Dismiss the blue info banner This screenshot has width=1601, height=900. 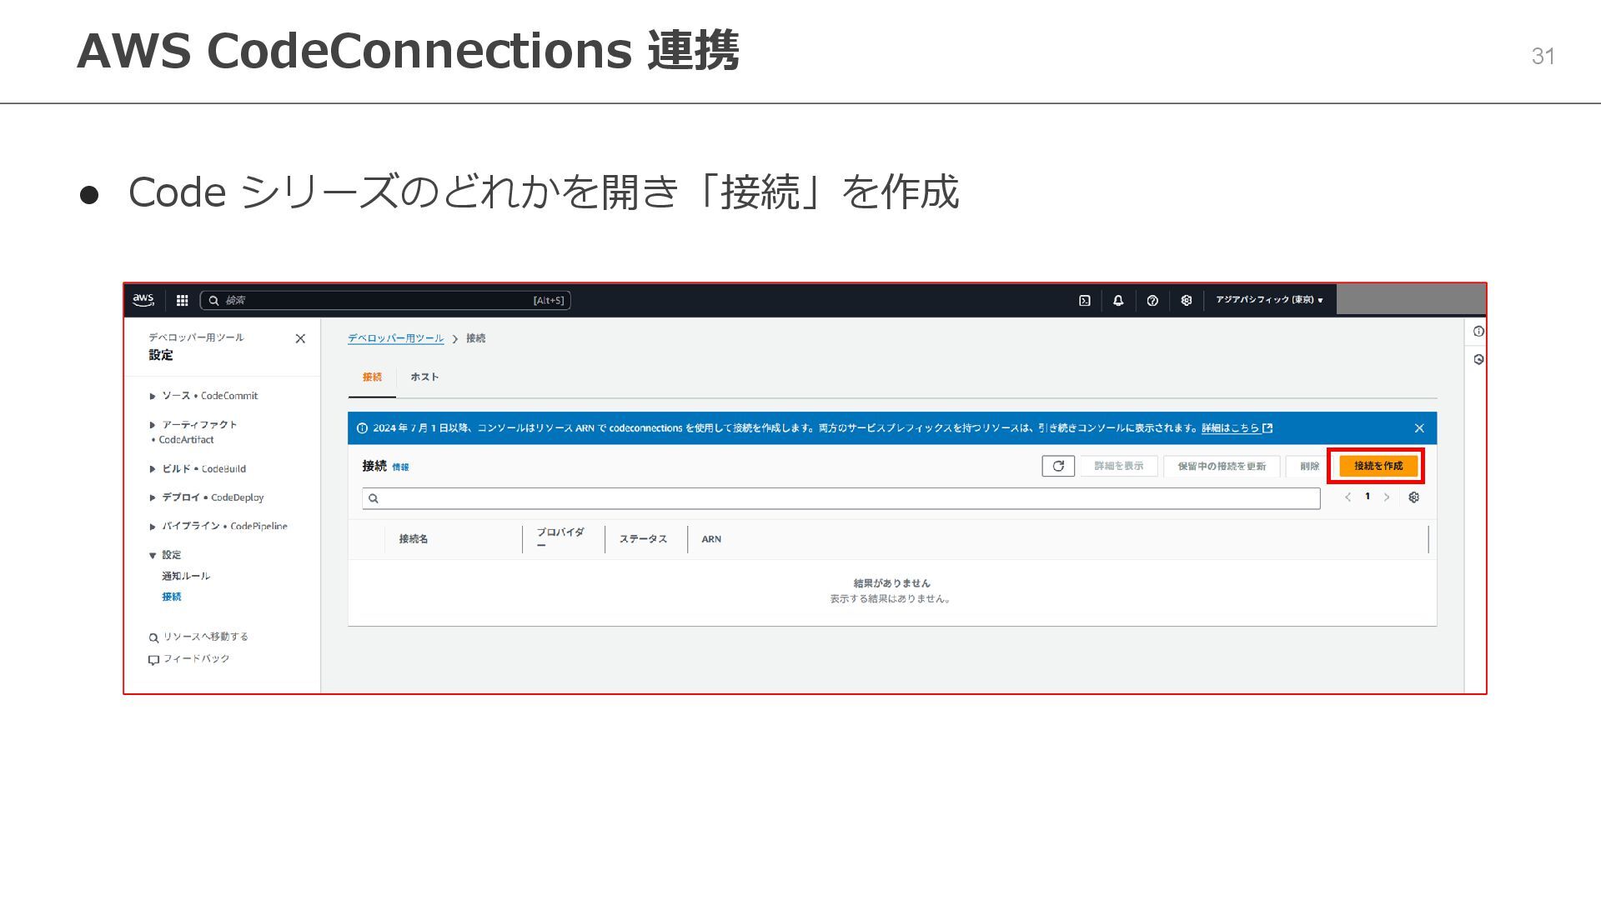coord(1419,428)
